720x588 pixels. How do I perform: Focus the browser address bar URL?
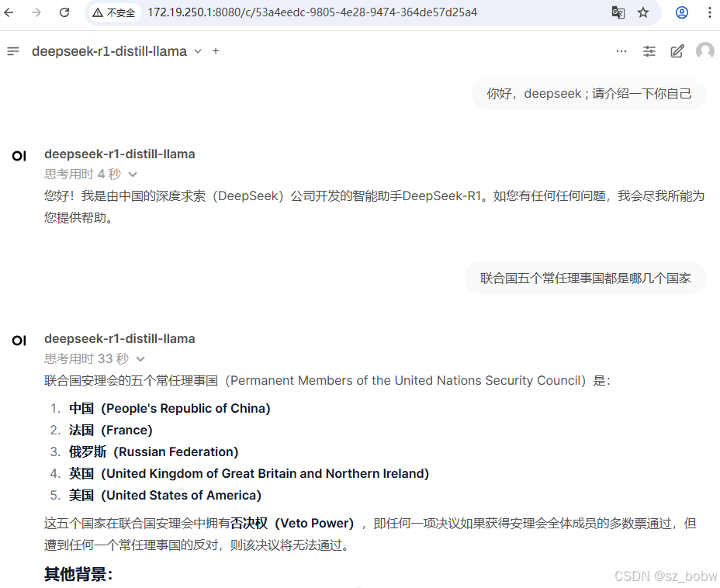(312, 12)
